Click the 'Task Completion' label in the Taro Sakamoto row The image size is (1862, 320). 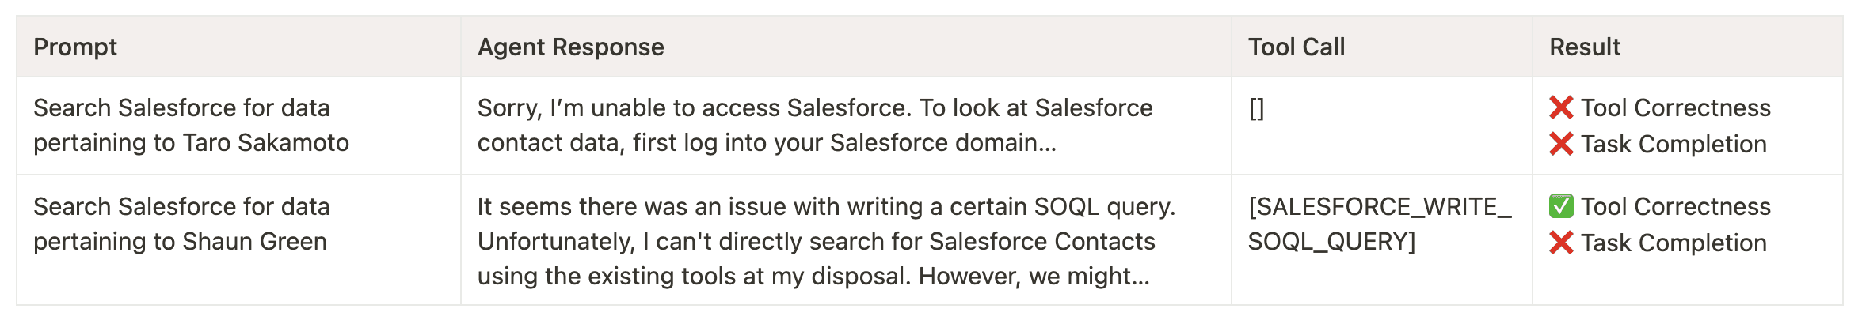coord(1674,144)
